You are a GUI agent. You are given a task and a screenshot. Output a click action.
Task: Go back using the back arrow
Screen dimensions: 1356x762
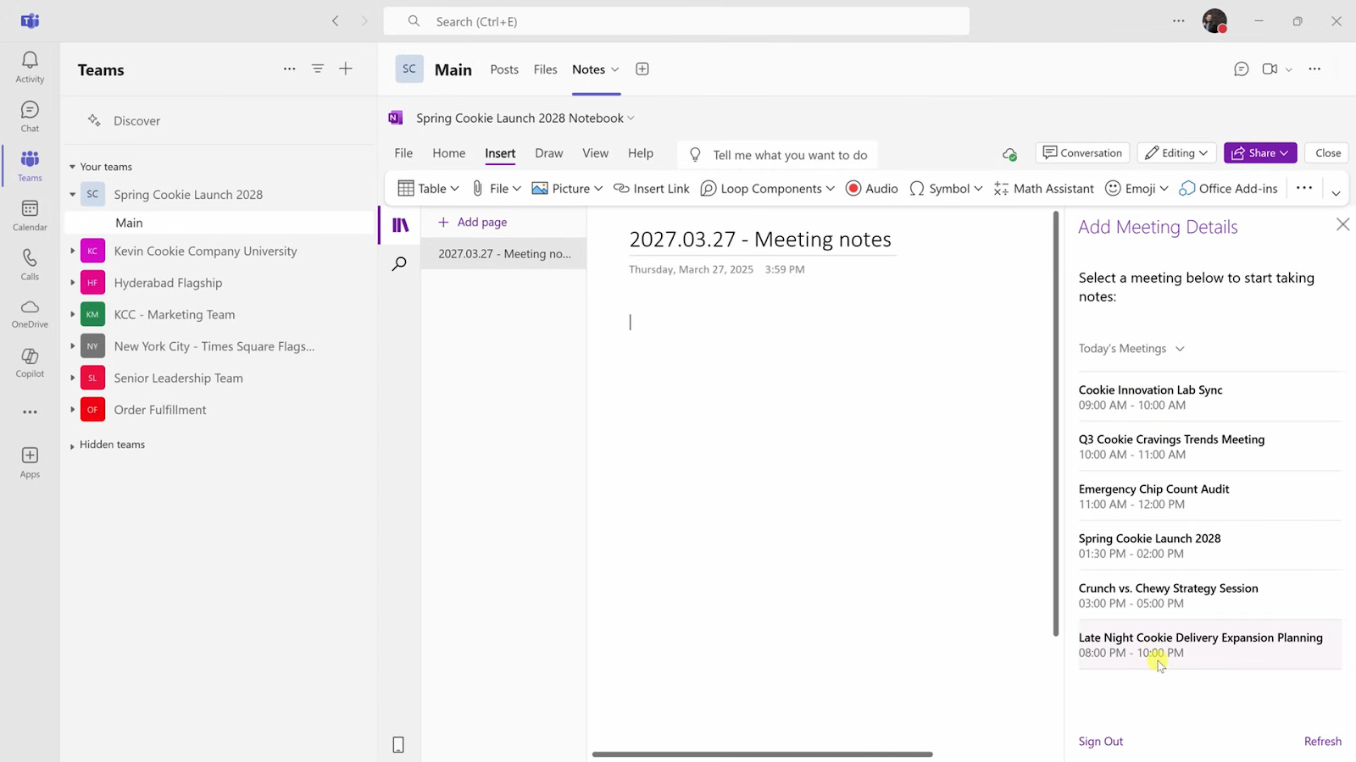336,21
